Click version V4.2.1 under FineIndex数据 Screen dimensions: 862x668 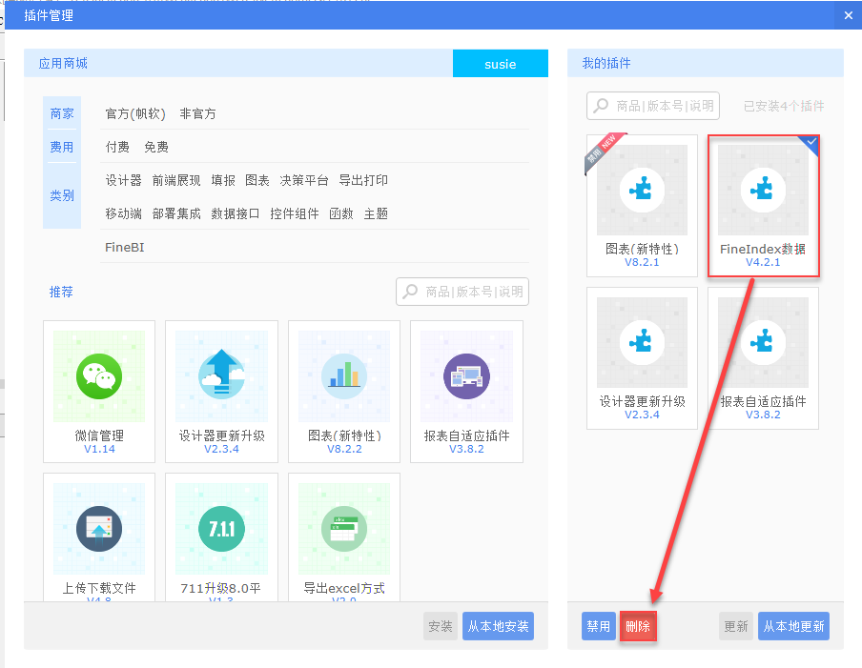coord(763,262)
